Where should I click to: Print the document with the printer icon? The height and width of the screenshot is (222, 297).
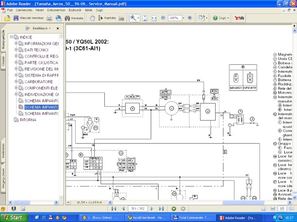click(x=49, y=18)
